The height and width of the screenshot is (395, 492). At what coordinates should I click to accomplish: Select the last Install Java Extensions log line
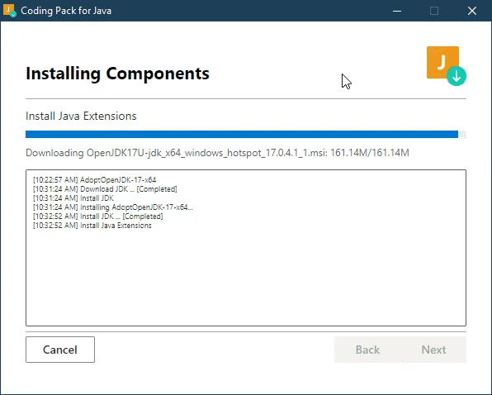coord(92,226)
